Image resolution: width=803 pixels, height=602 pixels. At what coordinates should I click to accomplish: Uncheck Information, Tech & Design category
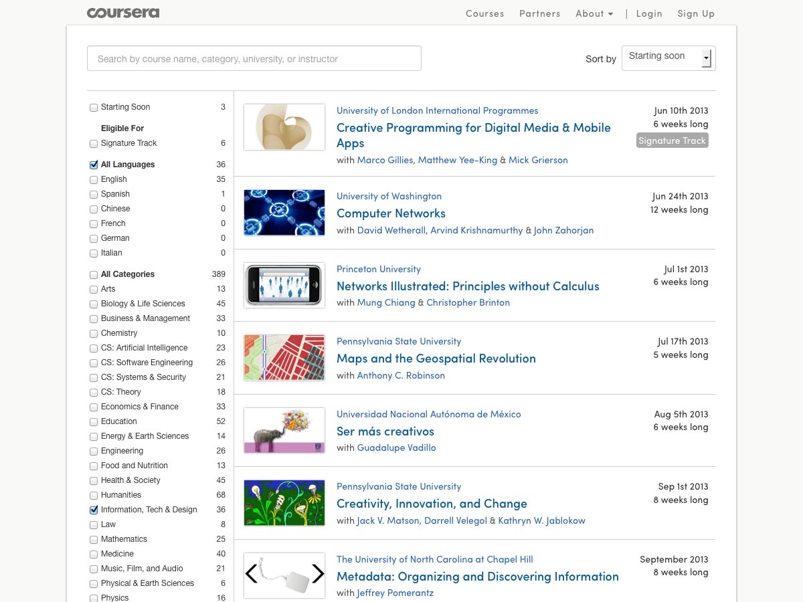pos(94,510)
